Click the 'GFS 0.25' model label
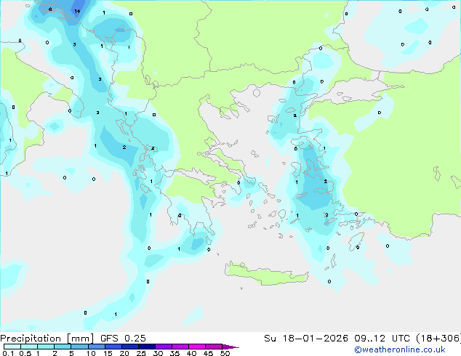461x356 pixels. 123,339
